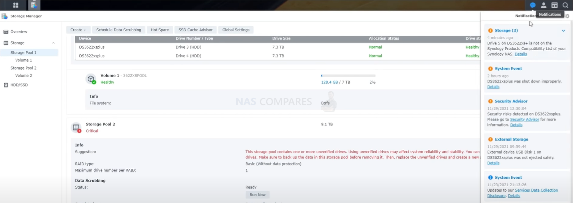Open HDD/SSD section in sidebar
The height and width of the screenshot is (203, 573).
point(19,85)
